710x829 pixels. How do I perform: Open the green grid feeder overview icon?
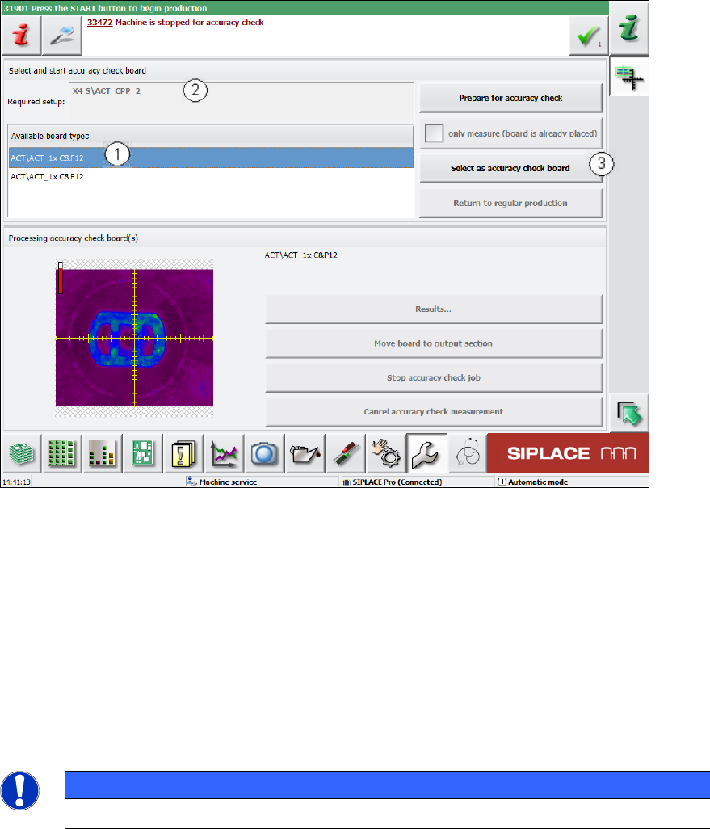click(x=61, y=453)
